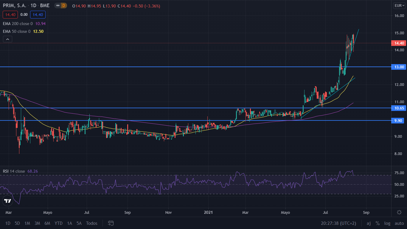Screen dimensions: 407x229
Task: Select the 6M time range
Action: click(47, 223)
